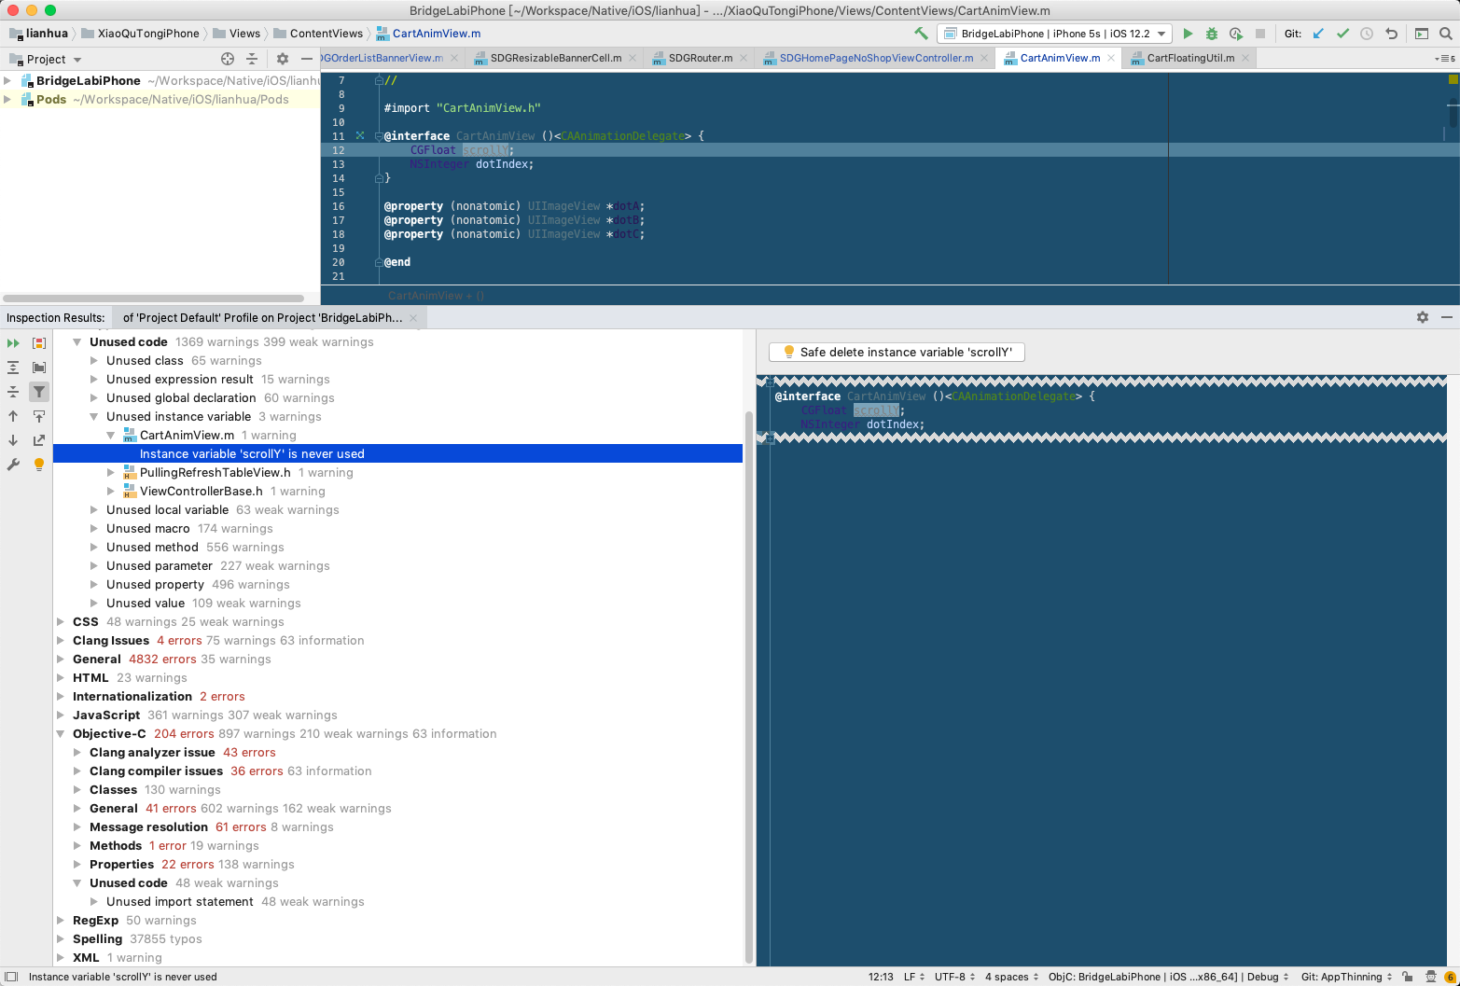Switch to SDGResizableBannerCell.m tab
This screenshot has height=986, width=1460.
coord(556,58)
